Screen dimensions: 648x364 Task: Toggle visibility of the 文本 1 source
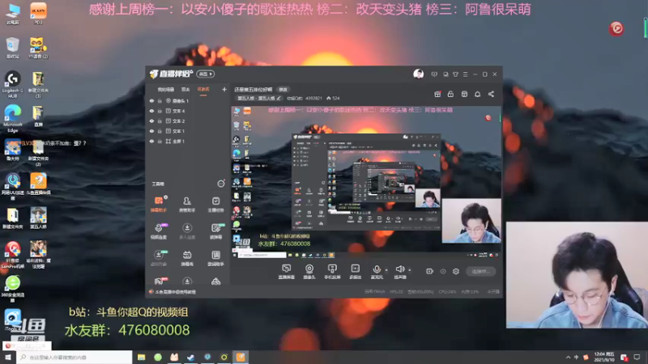[151, 131]
